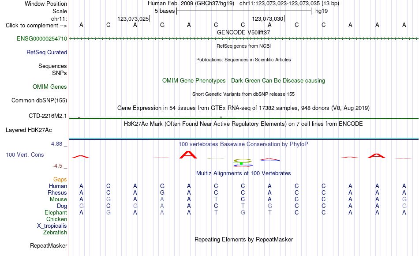Open 'Repeating Elements by RepeatMasker' title
This screenshot has width=419, height=256.
click(x=243, y=239)
